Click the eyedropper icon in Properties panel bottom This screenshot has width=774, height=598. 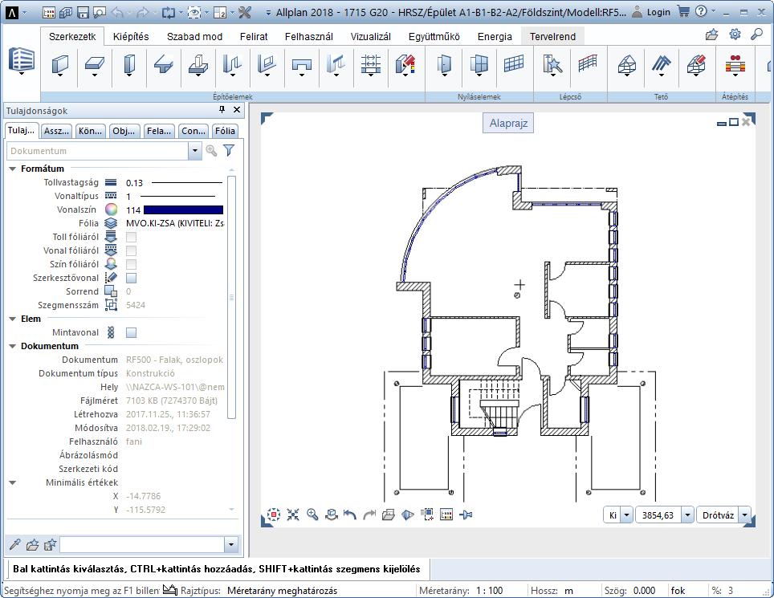click(14, 545)
